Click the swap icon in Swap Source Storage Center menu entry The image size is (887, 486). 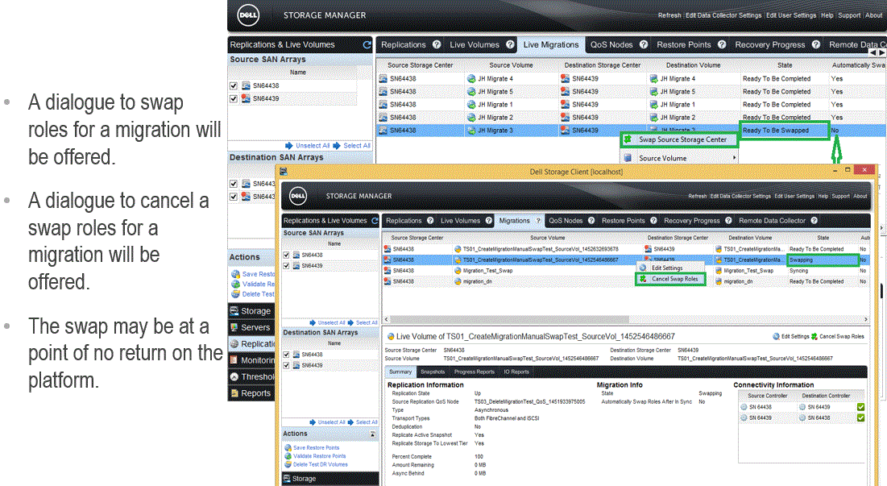coord(628,139)
